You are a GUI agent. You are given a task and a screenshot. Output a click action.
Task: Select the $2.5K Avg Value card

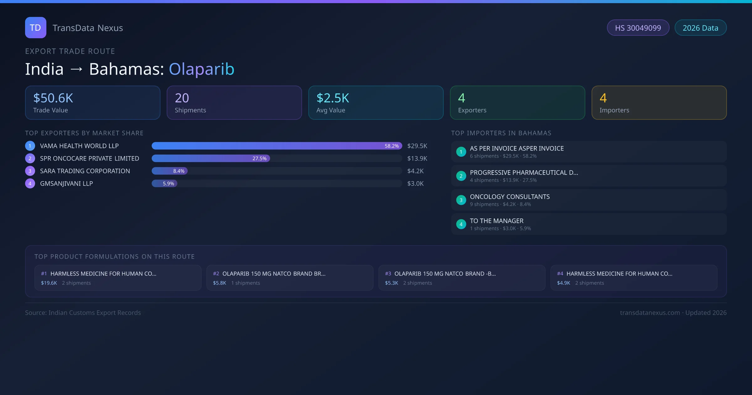pyautogui.click(x=376, y=103)
